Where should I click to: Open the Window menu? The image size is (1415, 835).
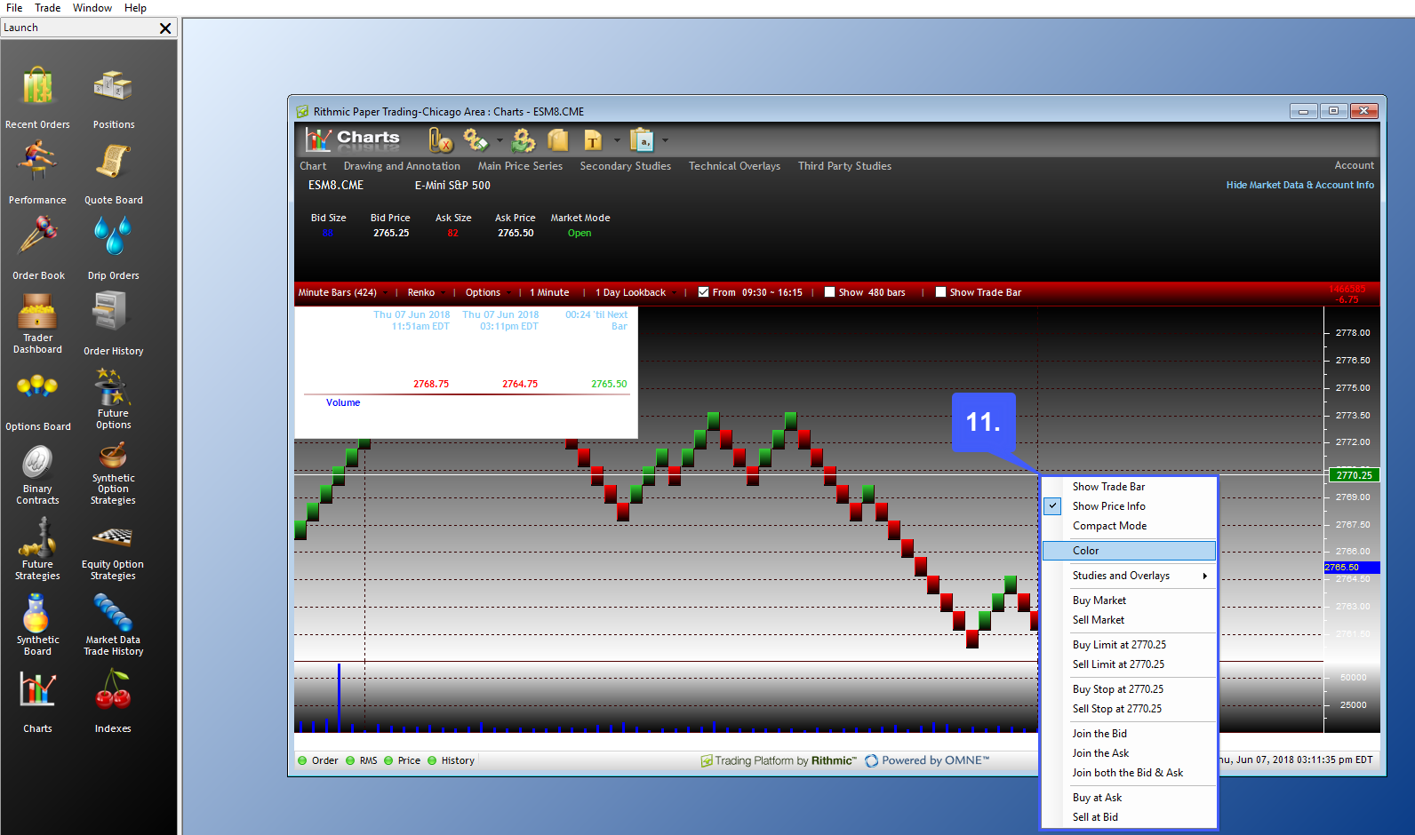92,8
